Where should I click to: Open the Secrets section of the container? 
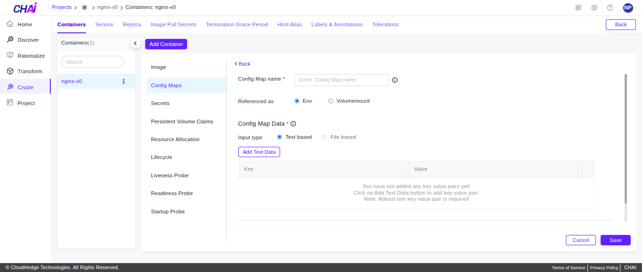coord(160,103)
